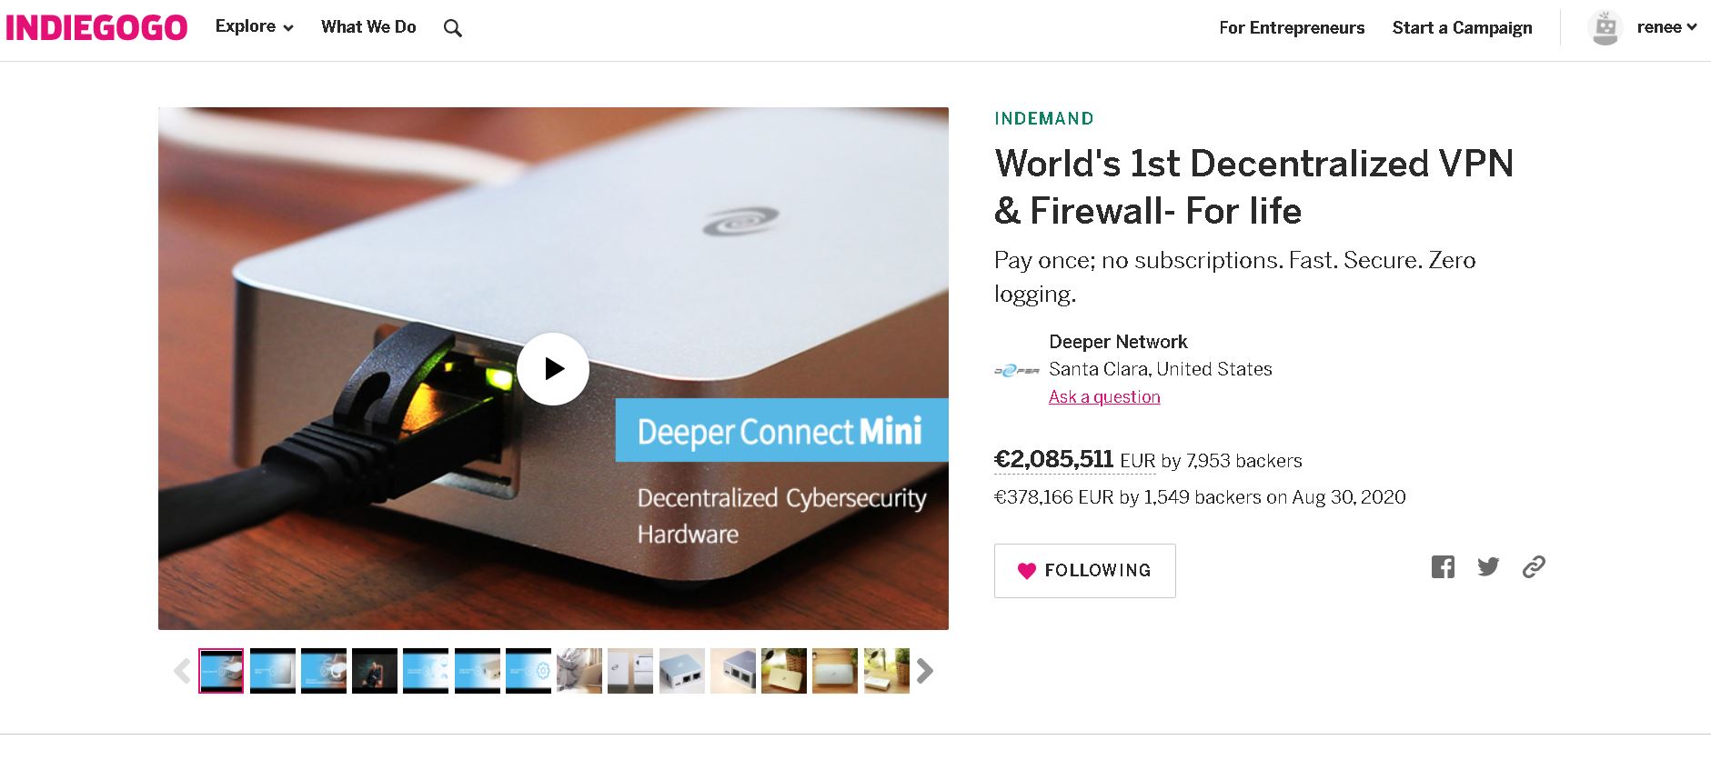This screenshot has width=1711, height=770.
Task: Go to For Entrepreneurs page
Action: click(1292, 28)
